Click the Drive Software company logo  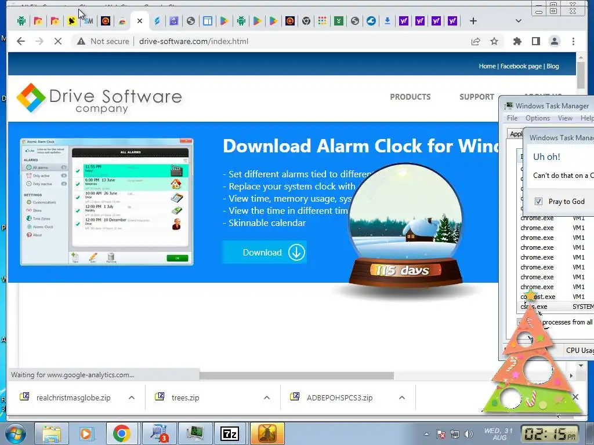[x=99, y=98]
